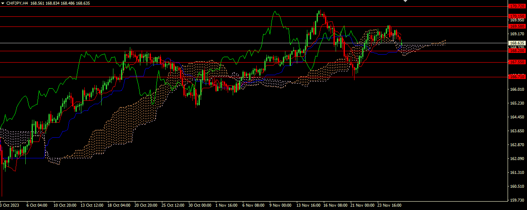Click the 162.870 price scale value

(517, 144)
